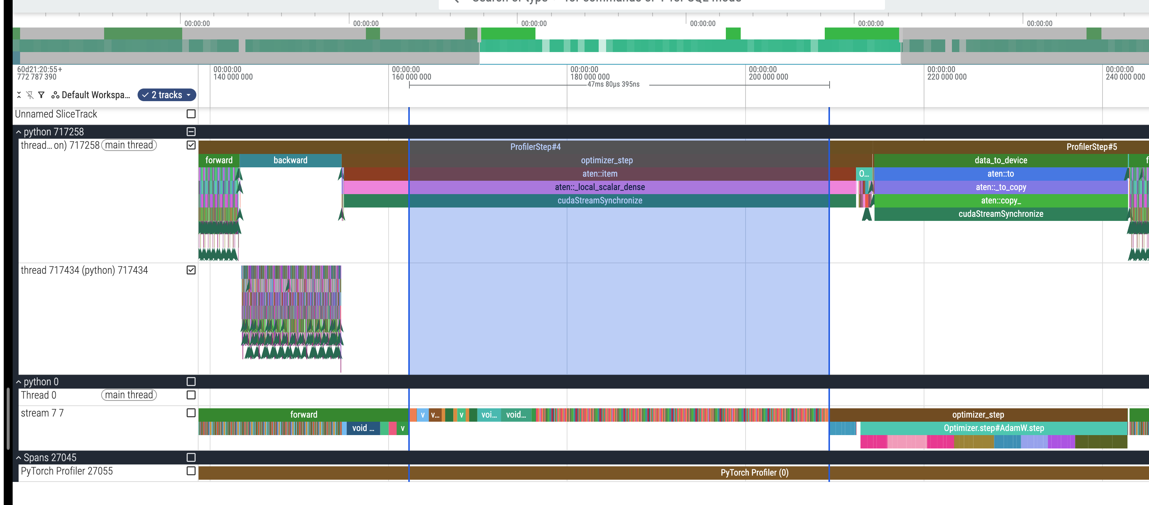The image size is (1149, 505).
Task: Select the backward slice on main thread
Action: [x=290, y=160]
